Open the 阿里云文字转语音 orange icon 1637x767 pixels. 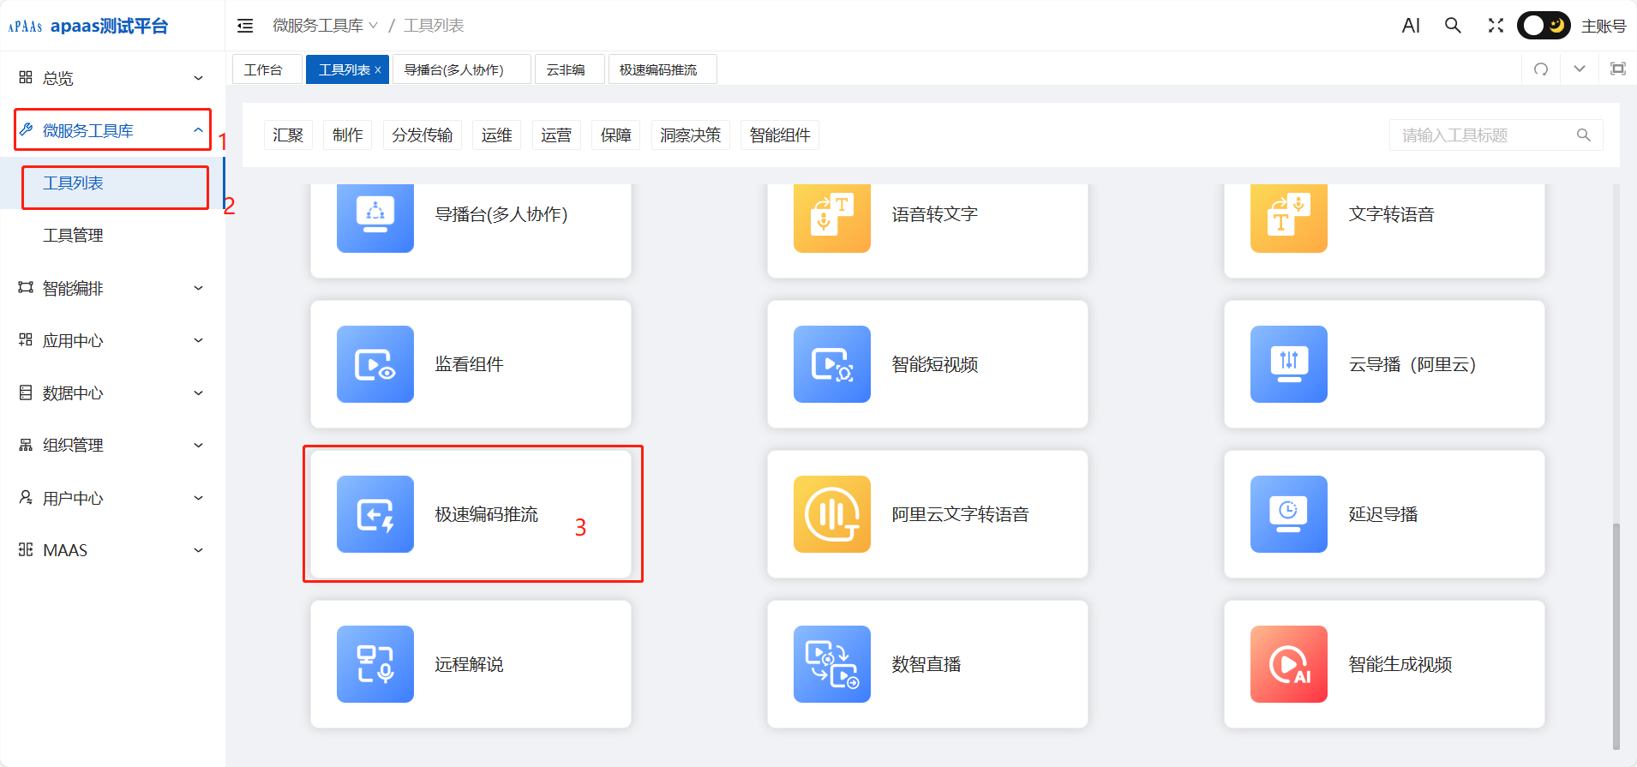(831, 514)
